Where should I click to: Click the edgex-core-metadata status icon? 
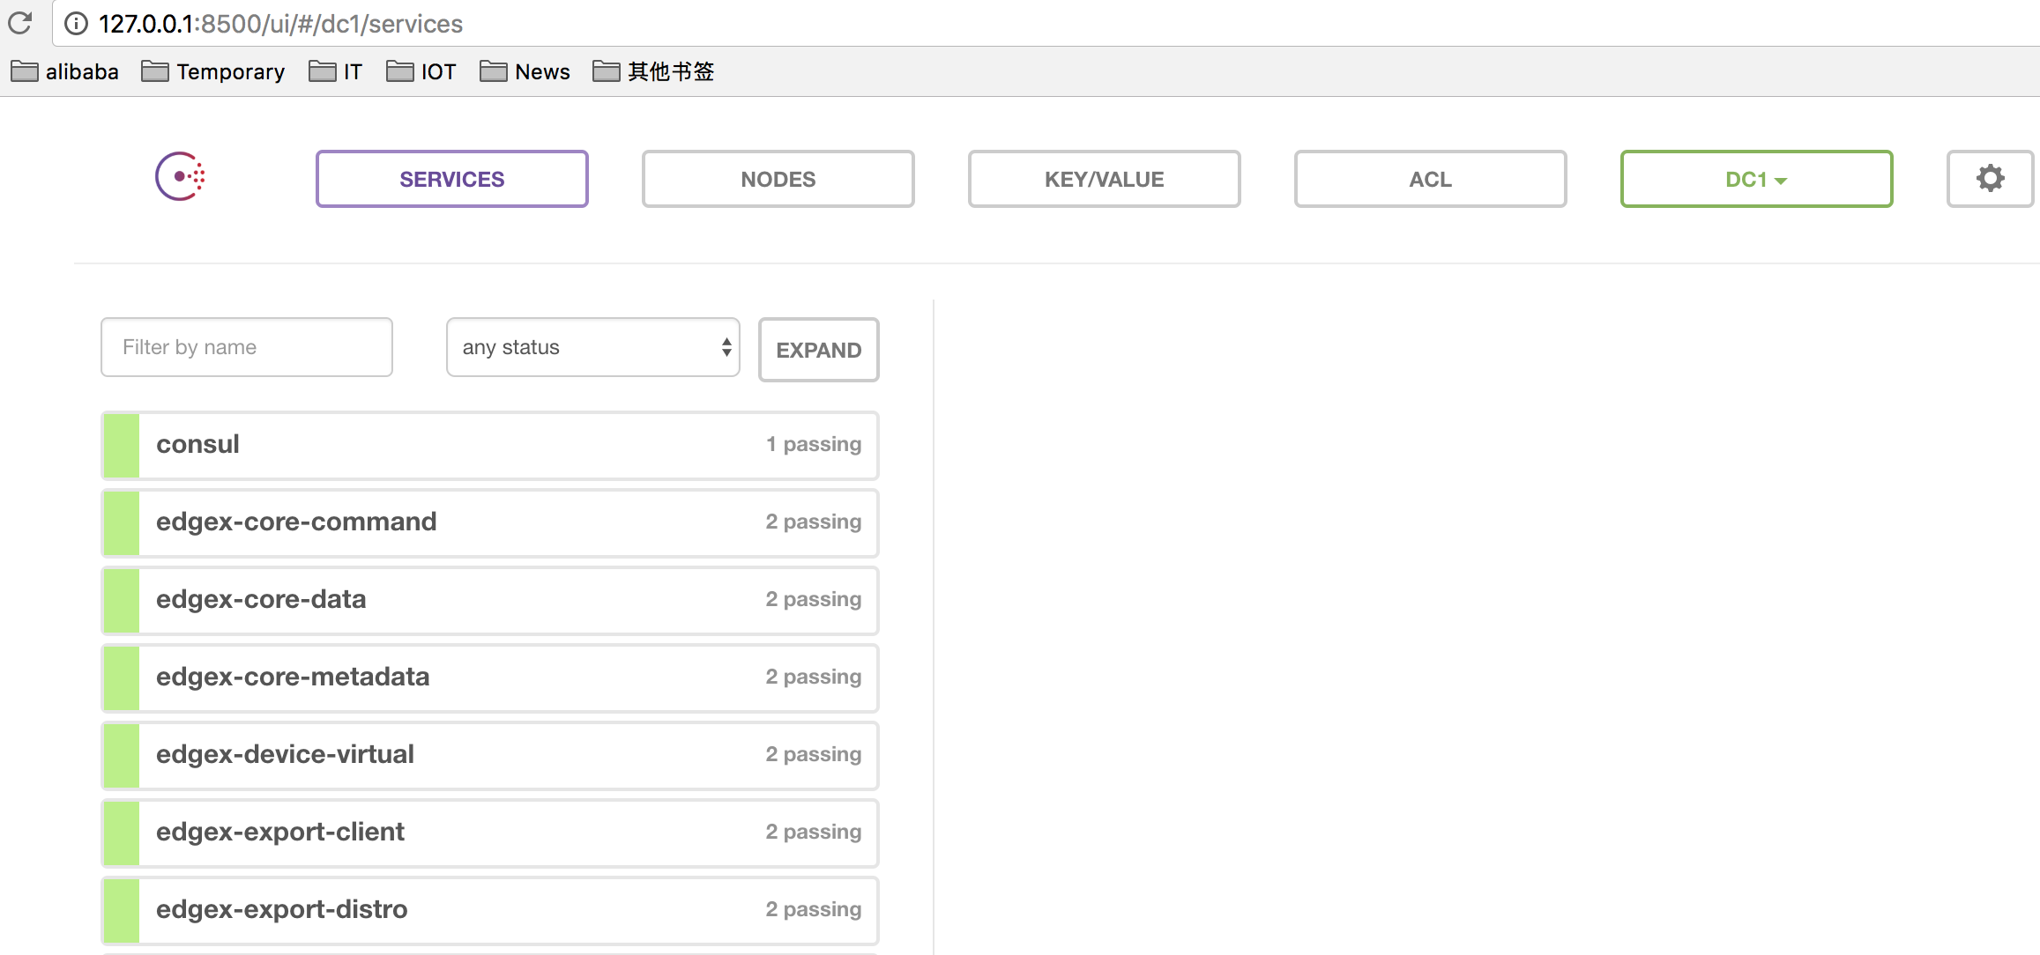click(120, 676)
